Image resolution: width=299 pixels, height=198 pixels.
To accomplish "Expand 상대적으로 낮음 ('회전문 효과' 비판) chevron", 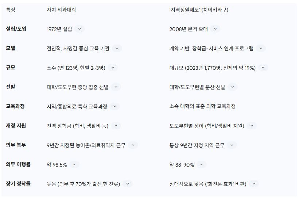I will pos(254,184).
